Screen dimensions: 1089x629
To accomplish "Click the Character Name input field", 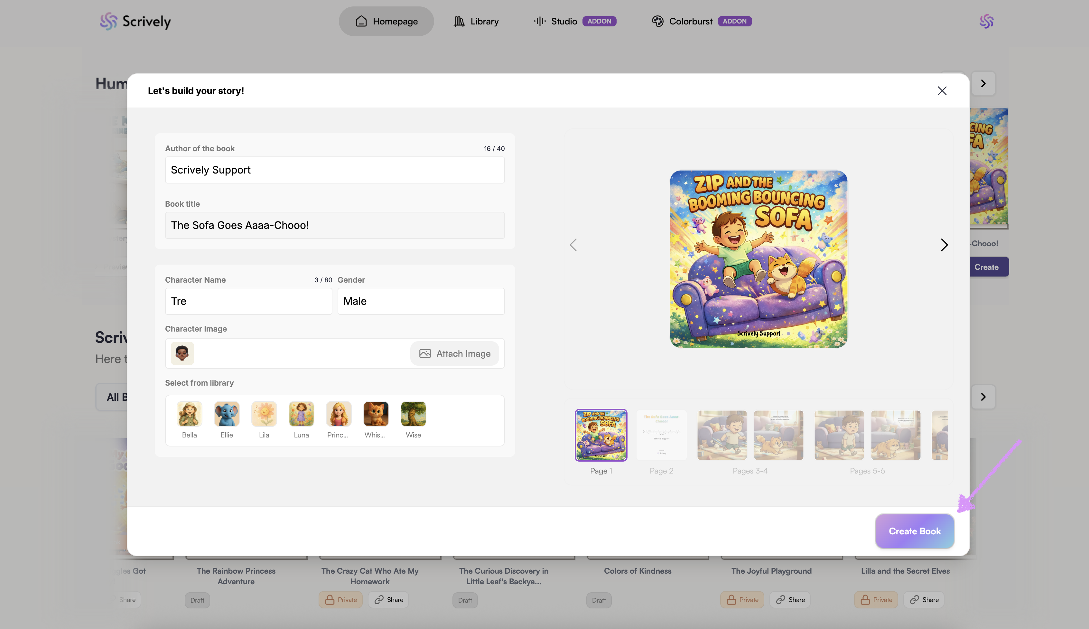I will coord(248,301).
